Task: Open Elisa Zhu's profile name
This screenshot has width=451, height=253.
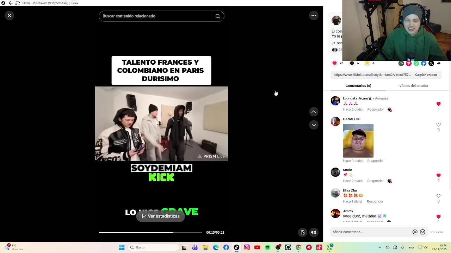Action: coord(350,190)
